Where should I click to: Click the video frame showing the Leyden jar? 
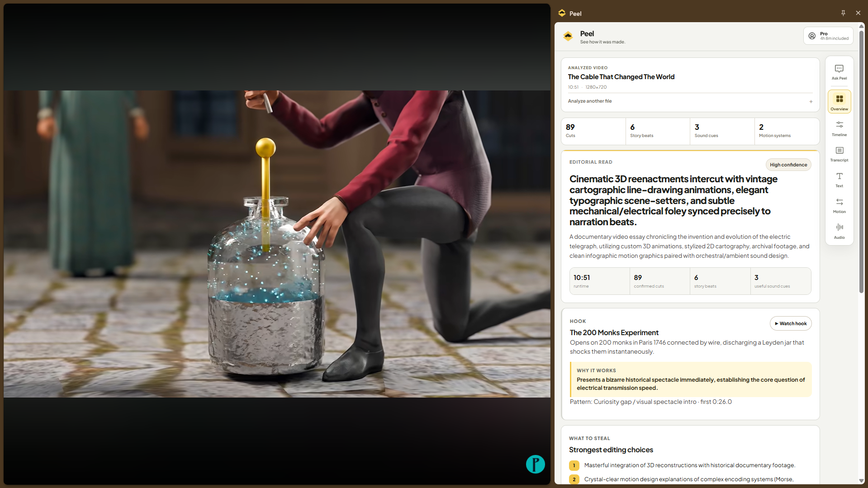277,244
